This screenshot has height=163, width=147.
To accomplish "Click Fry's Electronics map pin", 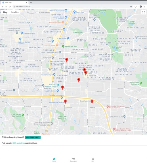I will click(58, 91).
